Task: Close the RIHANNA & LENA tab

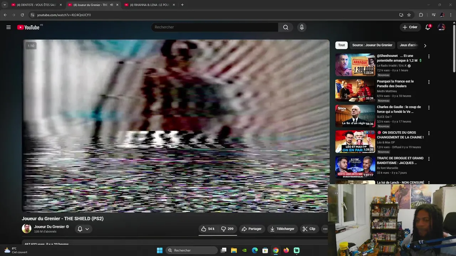Action: (x=174, y=5)
